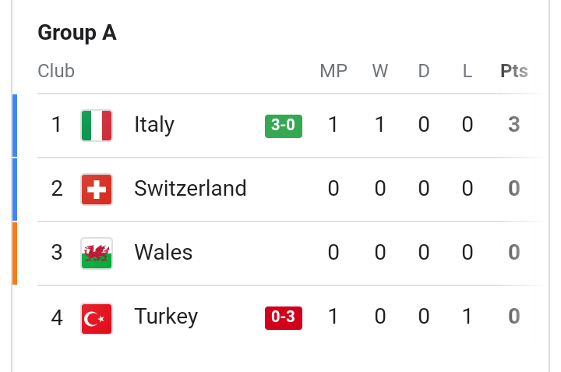Click the MP column header
561x372 pixels.
(333, 71)
